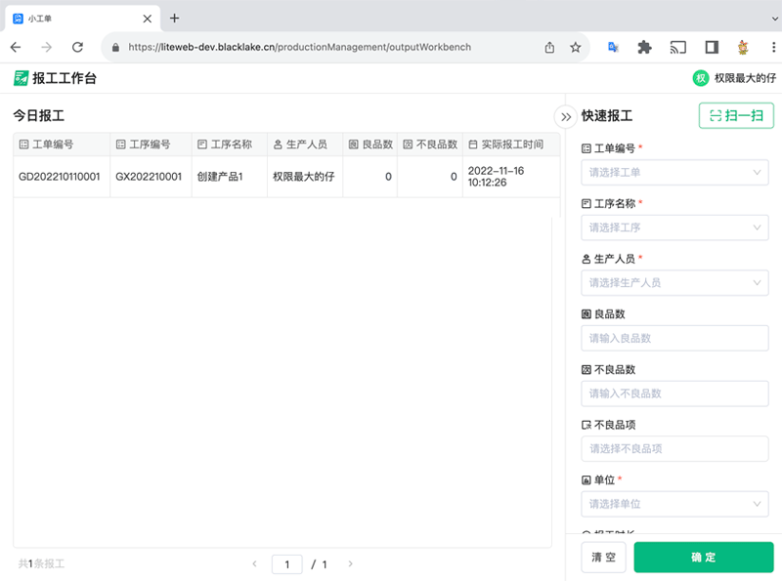The image size is (782, 581).
Task: Open the browser Extensions puzzle icon
Action: click(x=644, y=46)
